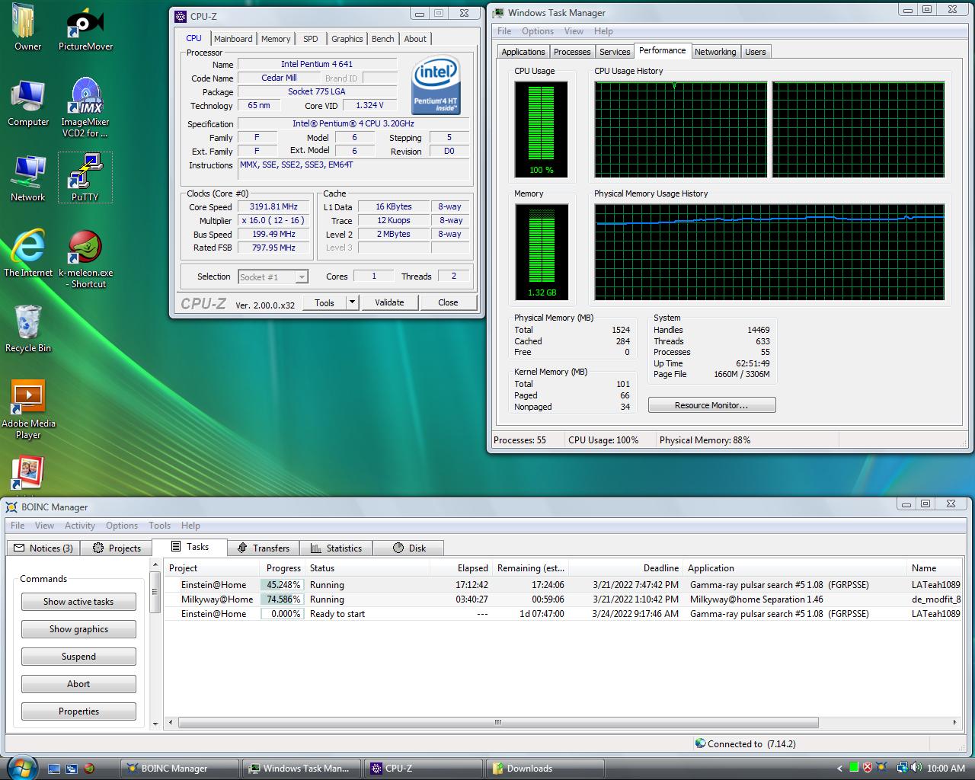975x780 pixels.
Task: Open the Tools dropdown arrow in CPU-Z
Action: point(352,302)
